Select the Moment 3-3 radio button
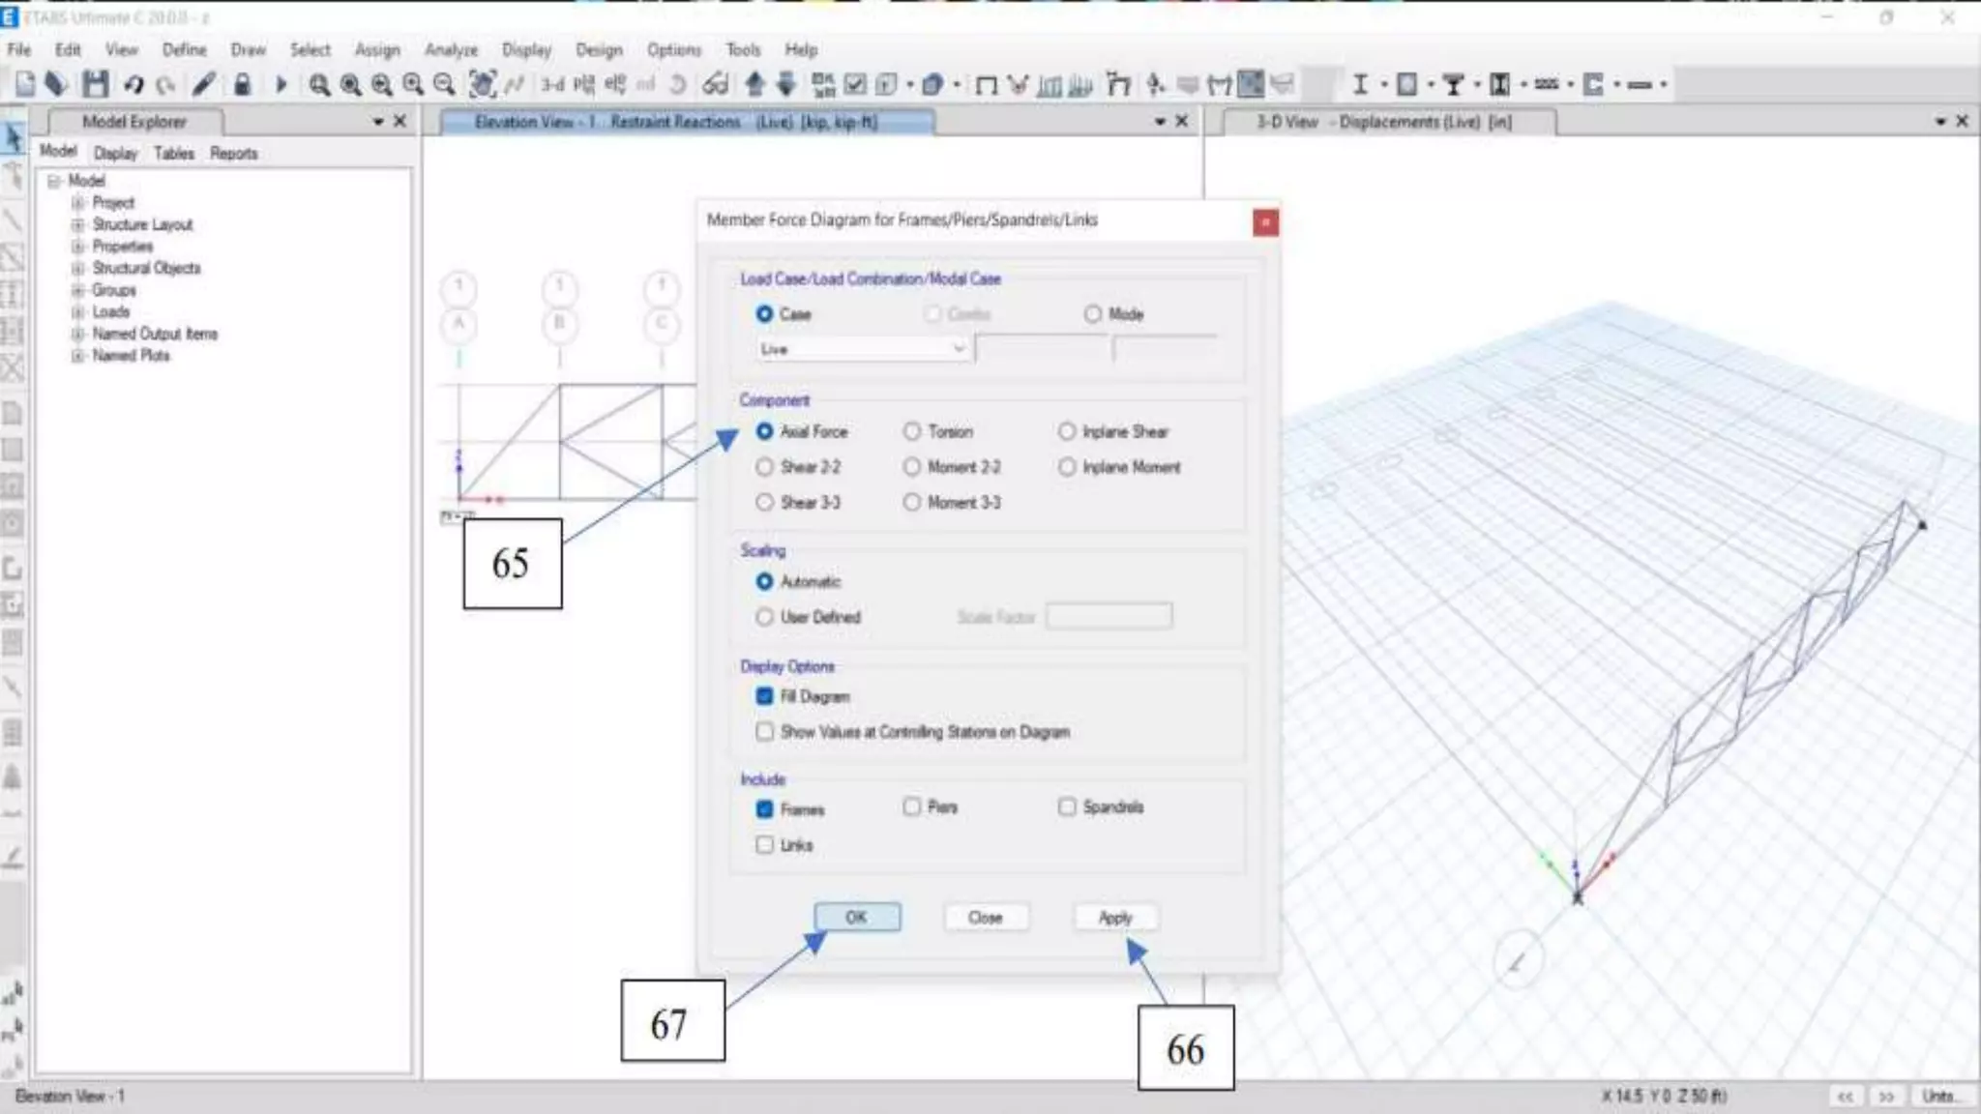The image size is (1981, 1114). click(x=912, y=503)
